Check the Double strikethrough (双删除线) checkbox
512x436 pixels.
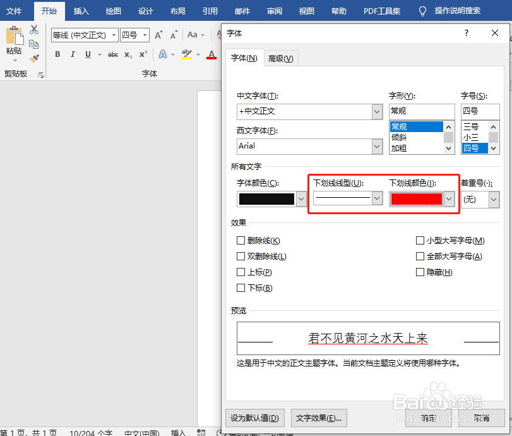click(241, 257)
